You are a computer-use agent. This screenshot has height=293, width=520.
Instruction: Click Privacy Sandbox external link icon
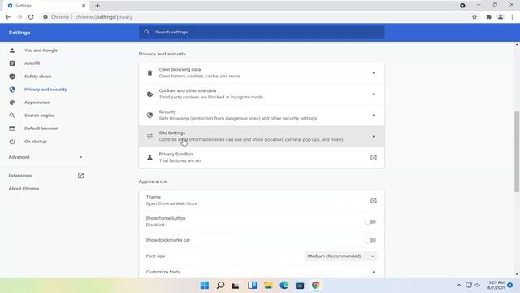coord(374,157)
